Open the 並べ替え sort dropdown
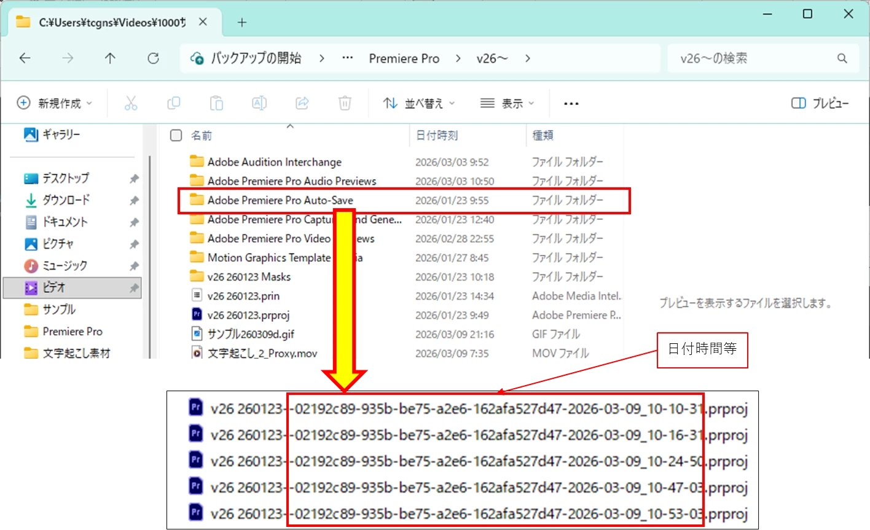This screenshot has height=530, width=870. point(419,103)
